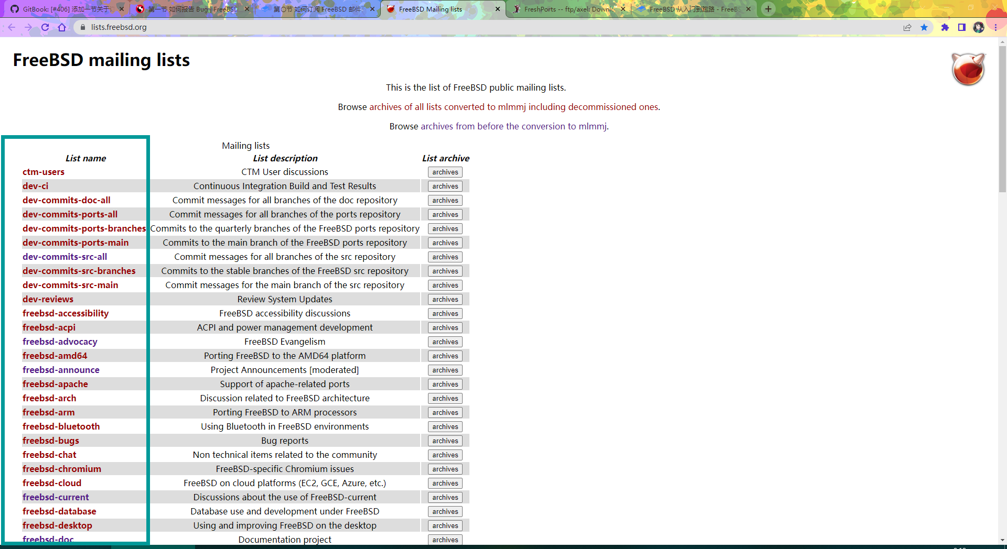The image size is (1007, 549).
Task: Open the freebsd-bugs list
Action: (x=51, y=441)
